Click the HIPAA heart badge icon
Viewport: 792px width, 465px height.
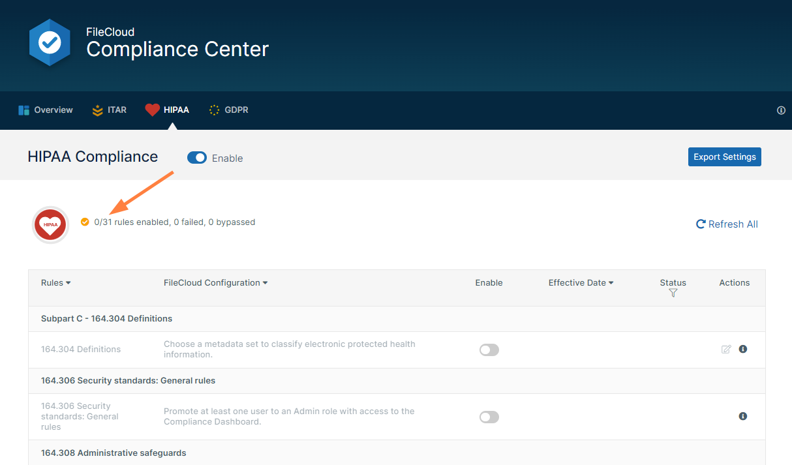51,225
